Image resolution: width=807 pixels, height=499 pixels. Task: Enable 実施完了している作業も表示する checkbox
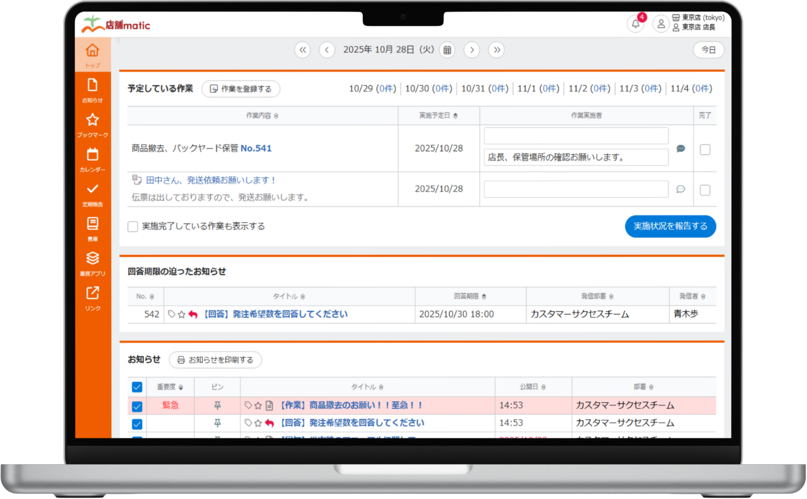click(x=133, y=226)
